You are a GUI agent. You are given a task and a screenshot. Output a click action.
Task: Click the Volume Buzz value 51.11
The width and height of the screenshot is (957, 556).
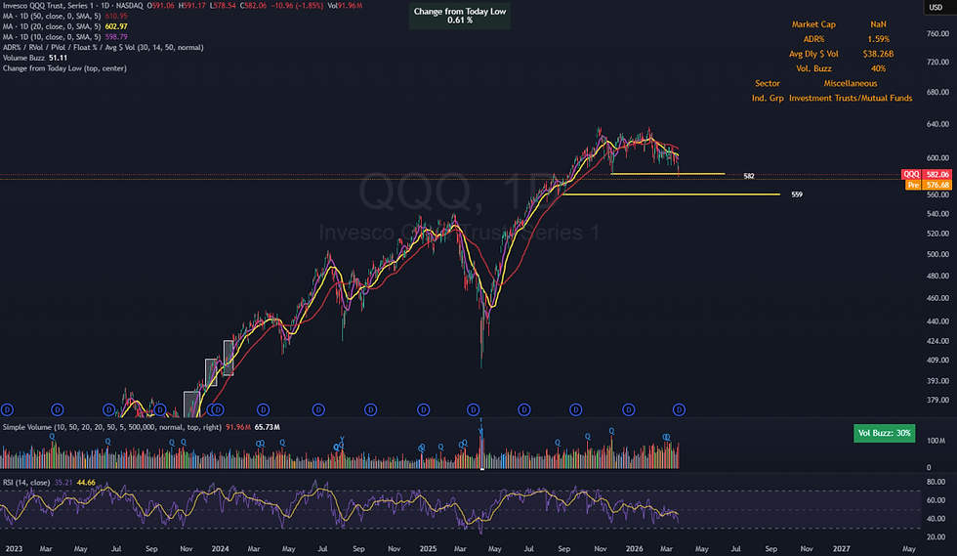(x=58, y=58)
